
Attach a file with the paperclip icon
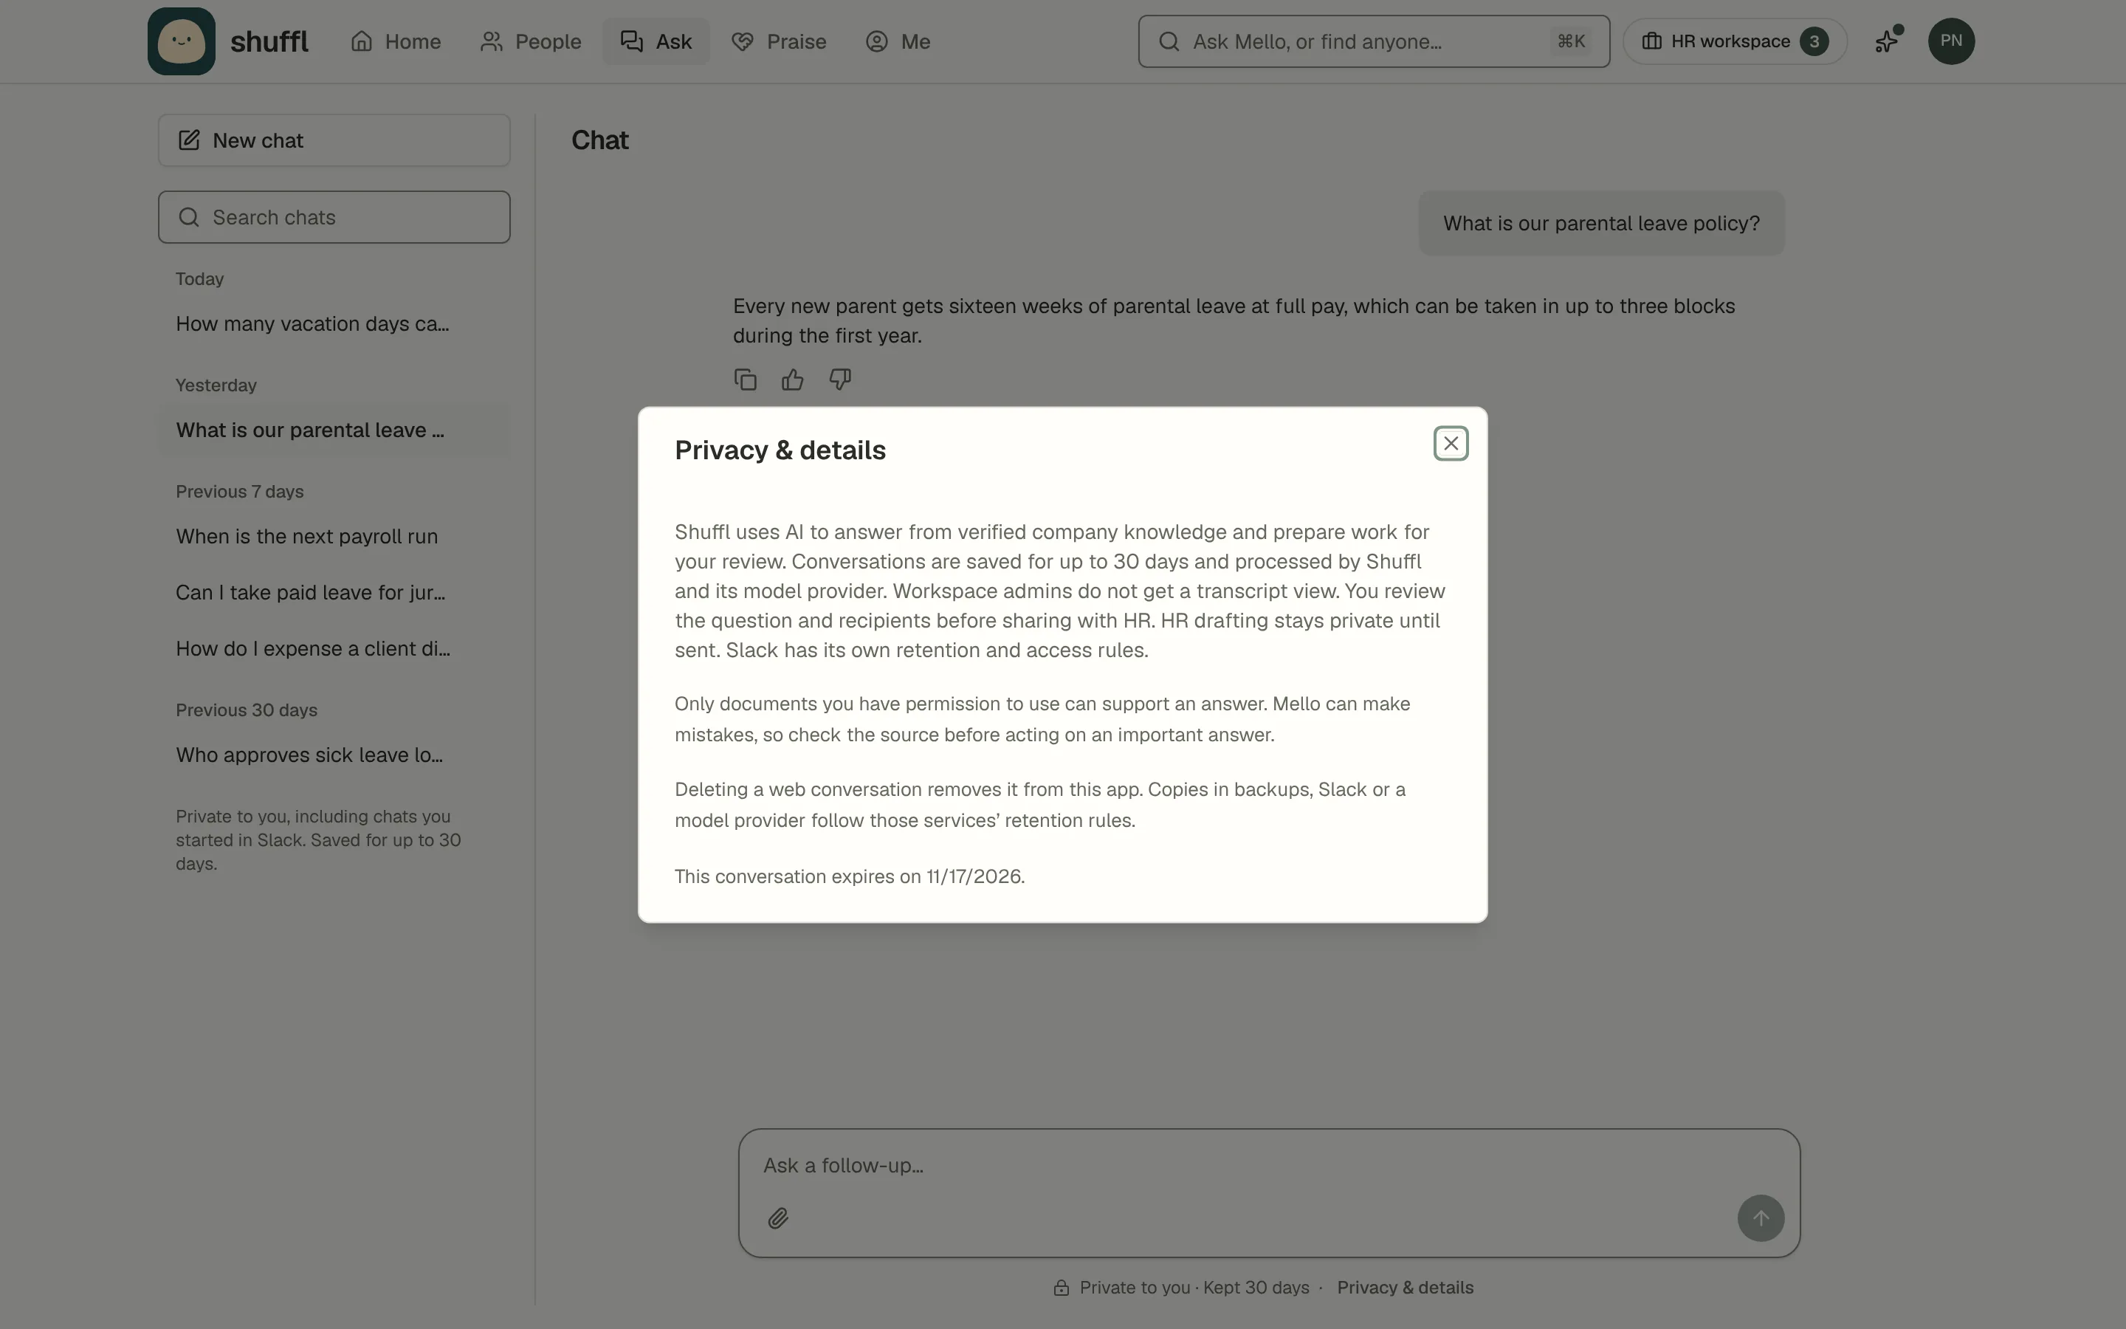[777, 1218]
